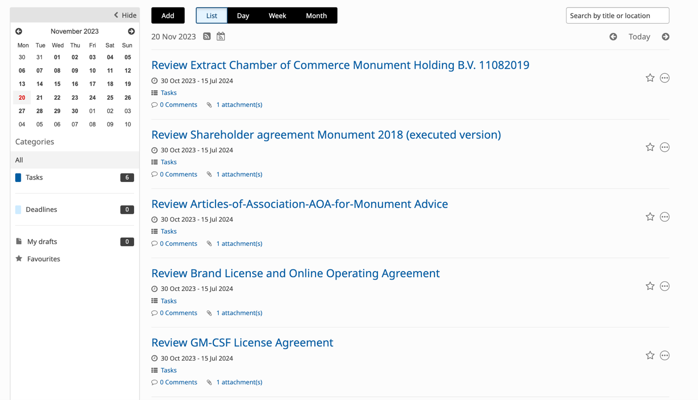Star the Articles-of-Association-AOA task

pyautogui.click(x=650, y=216)
